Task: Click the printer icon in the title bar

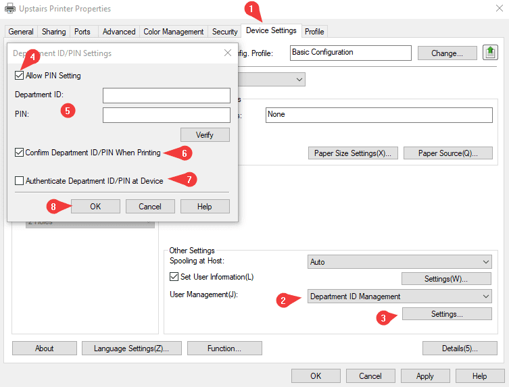Action: click(x=10, y=9)
